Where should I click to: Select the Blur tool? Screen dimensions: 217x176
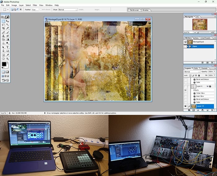click(3, 43)
